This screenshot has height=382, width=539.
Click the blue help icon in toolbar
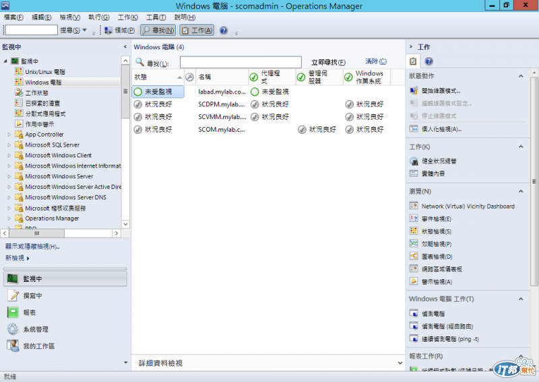pyautogui.click(x=224, y=30)
